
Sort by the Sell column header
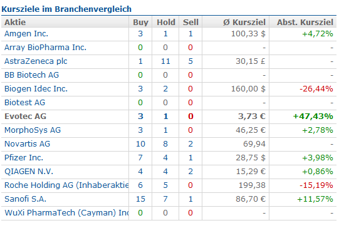click(x=190, y=23)
